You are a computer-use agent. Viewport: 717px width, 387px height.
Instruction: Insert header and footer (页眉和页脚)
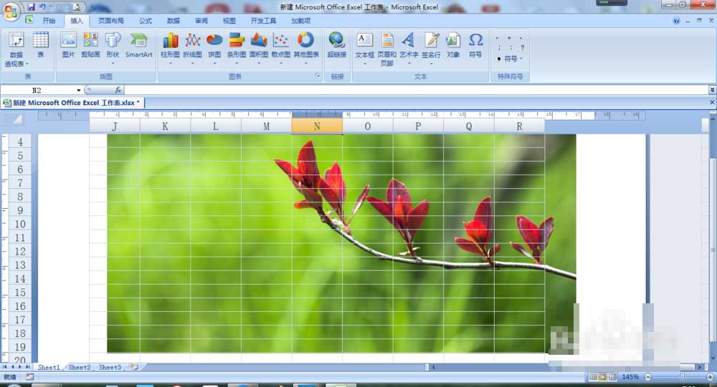pyautogui.click(x=387, y=49)
